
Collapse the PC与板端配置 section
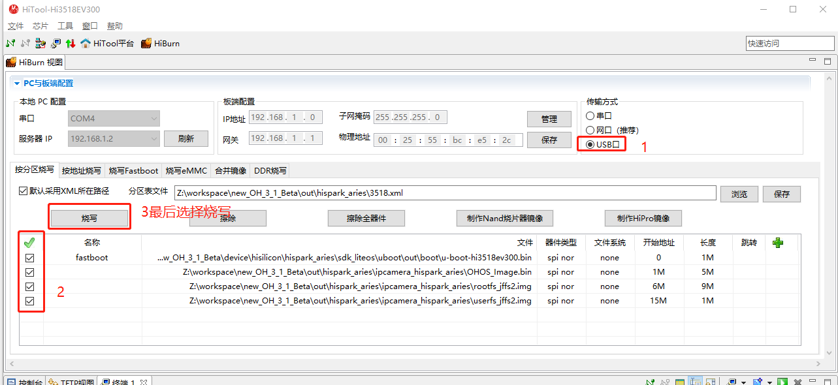pos(17,84)
